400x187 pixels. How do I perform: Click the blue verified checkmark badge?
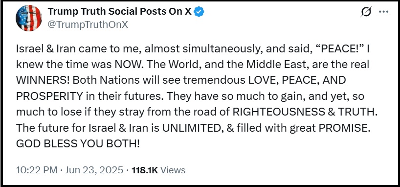(x=199, y=11)
